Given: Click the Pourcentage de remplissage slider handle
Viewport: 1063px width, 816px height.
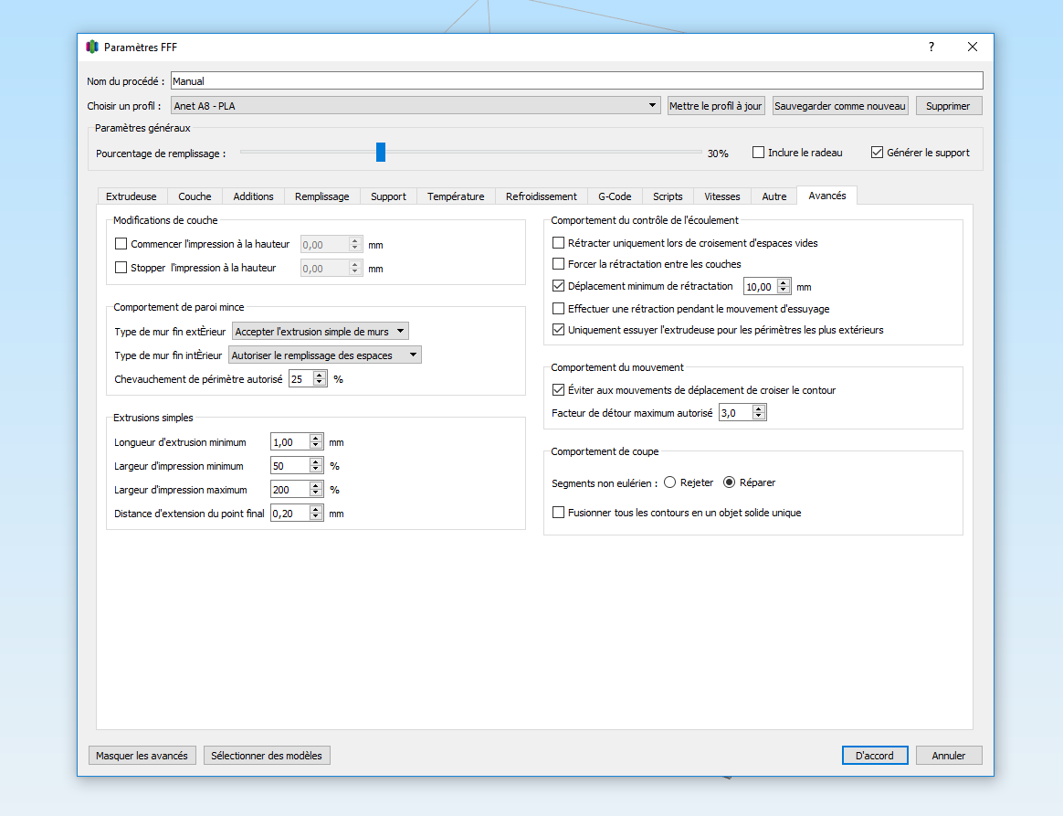Looking at the screenshot, I should pos(381,152).
